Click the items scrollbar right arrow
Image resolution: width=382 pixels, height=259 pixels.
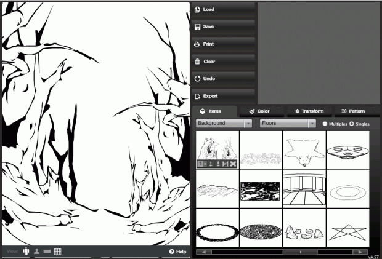click(x=360, y=252)
